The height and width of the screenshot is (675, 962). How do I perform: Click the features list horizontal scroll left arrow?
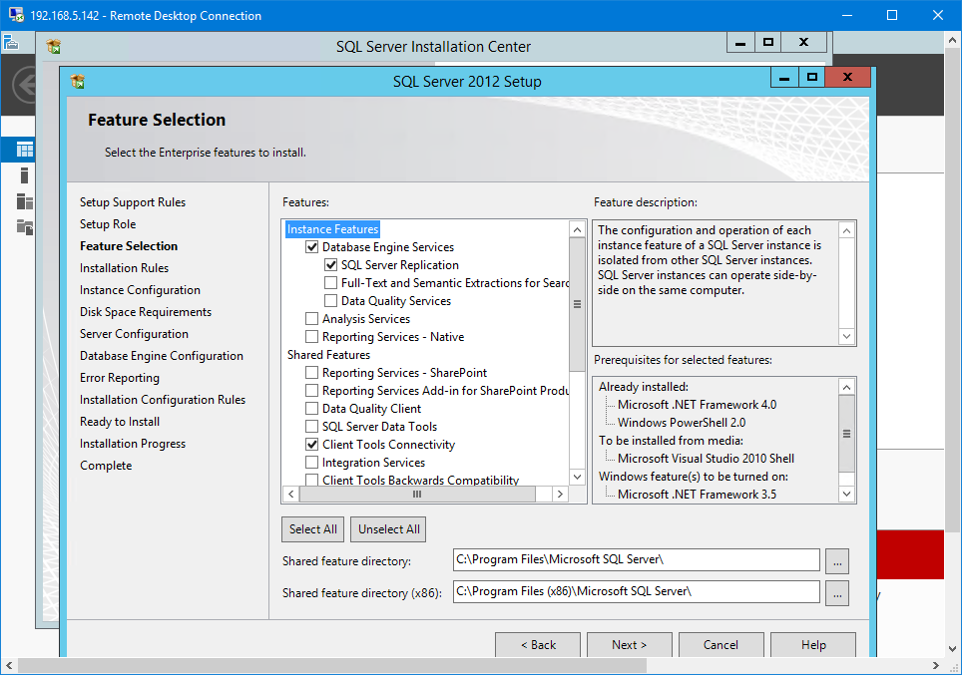pos(291,494)
